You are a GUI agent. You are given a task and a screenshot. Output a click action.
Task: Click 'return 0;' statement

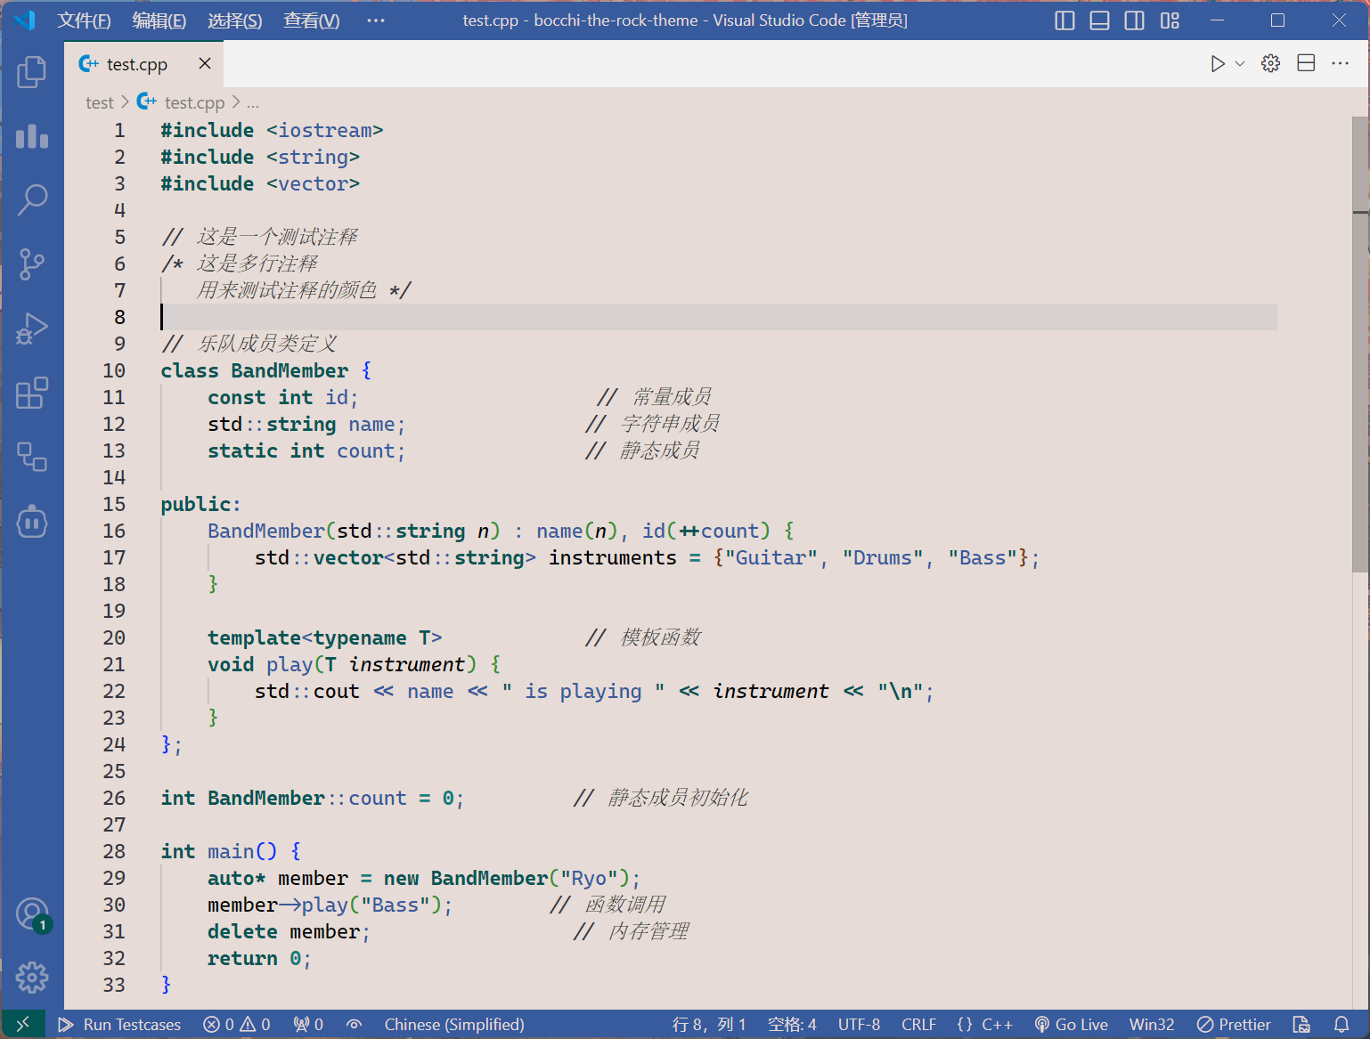point(259,958)
